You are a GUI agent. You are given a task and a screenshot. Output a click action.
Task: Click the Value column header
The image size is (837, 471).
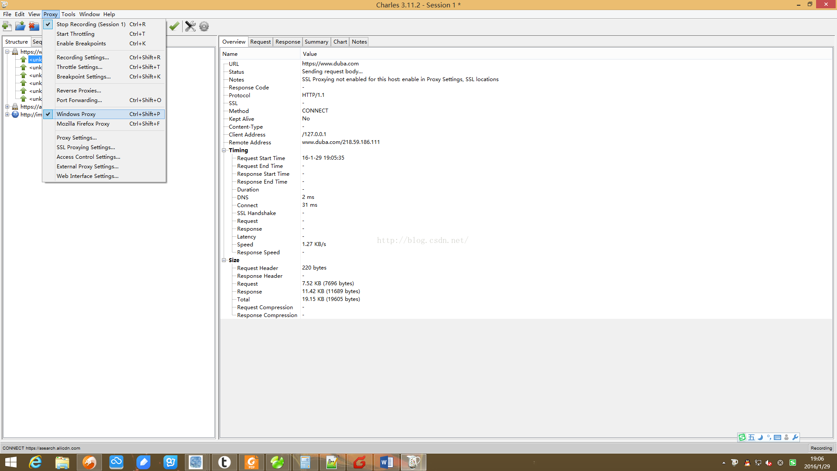pyautogui.click(x=566, y=54)
